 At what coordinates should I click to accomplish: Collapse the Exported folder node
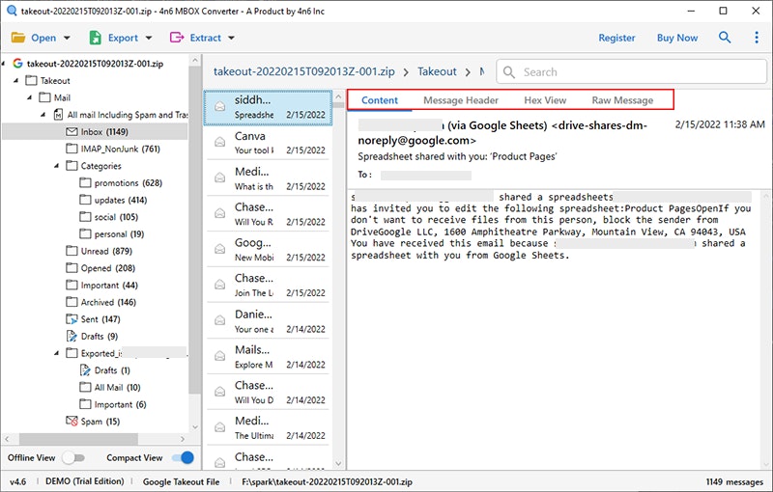click(x=57, y=353)
